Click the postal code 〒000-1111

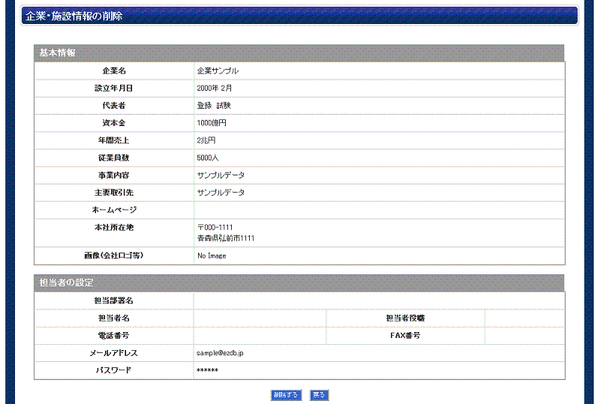click(215, 228)
